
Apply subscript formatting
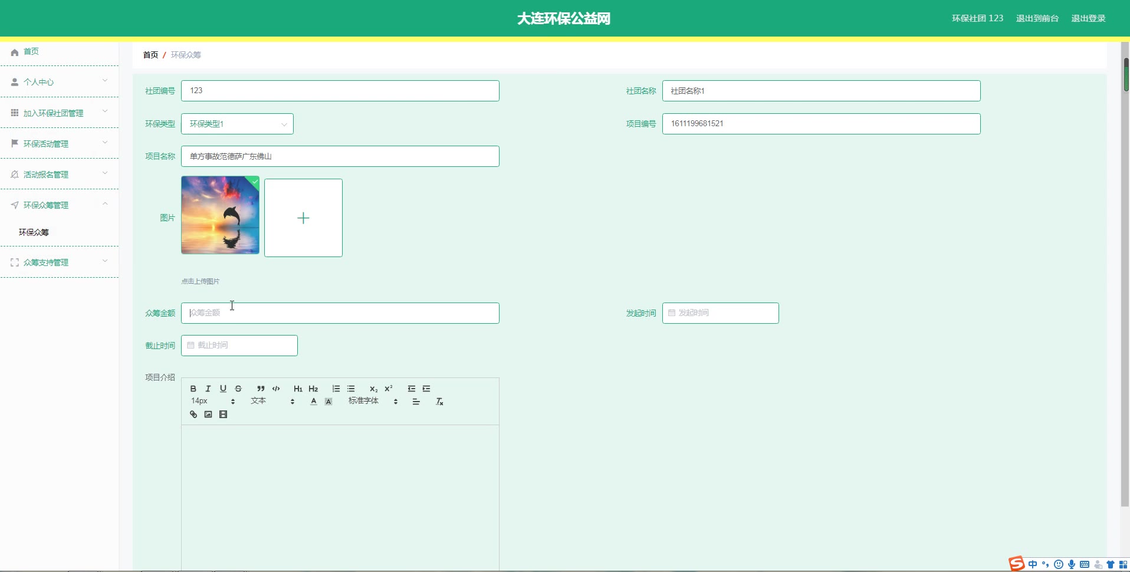(373, 389)
